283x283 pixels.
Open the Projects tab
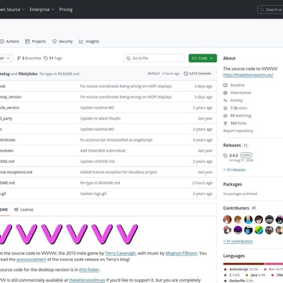coord(36,41)
